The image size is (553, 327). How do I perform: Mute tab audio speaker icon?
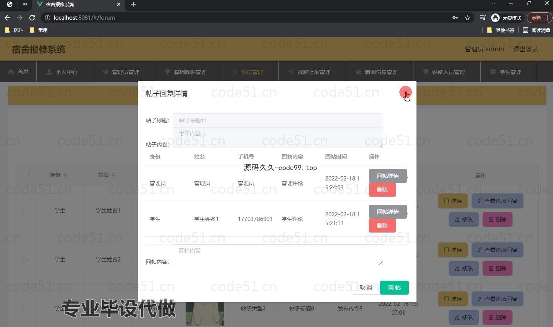(25, 4)
